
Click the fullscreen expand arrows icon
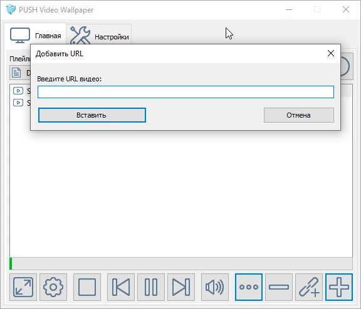(x=23, y=287)
